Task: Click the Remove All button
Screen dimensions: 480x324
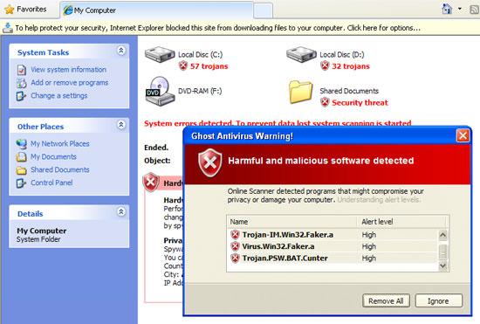Action: pos(386,300)
